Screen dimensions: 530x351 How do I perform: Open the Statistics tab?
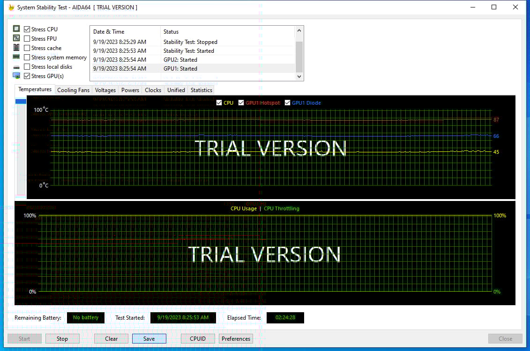(202, 90)
